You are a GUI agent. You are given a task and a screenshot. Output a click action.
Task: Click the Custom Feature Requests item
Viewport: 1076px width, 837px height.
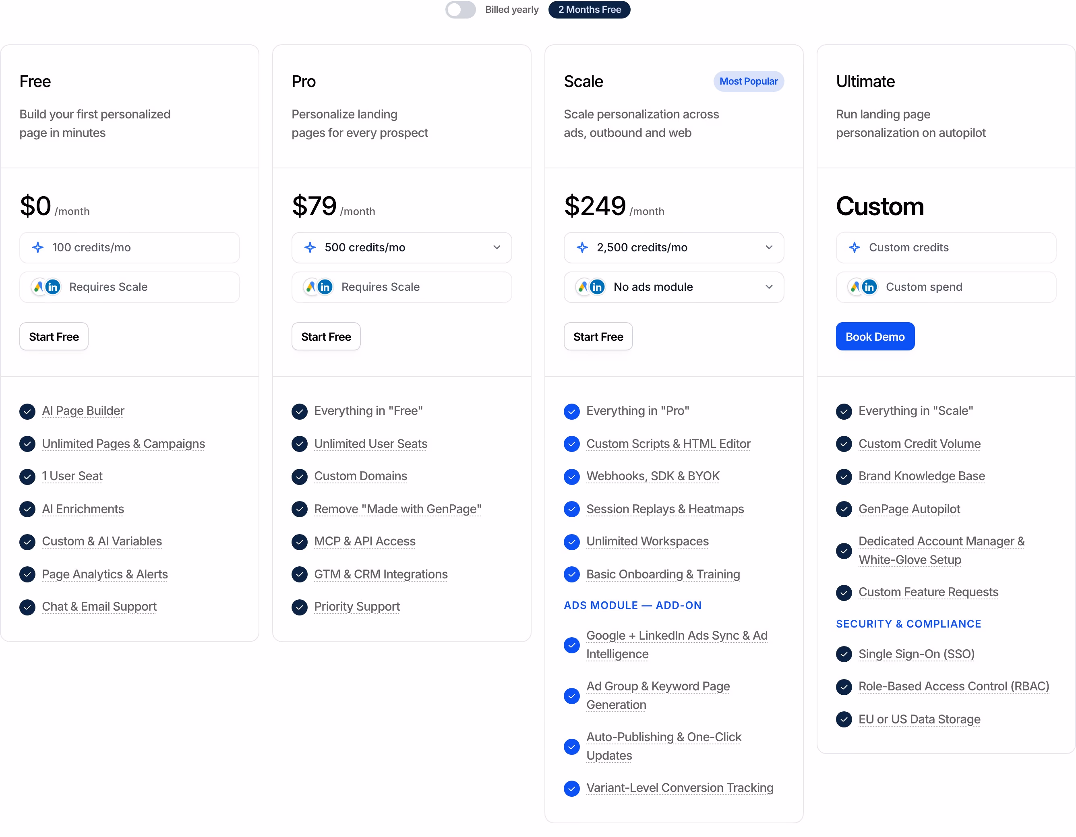click(x=928, y=592)
